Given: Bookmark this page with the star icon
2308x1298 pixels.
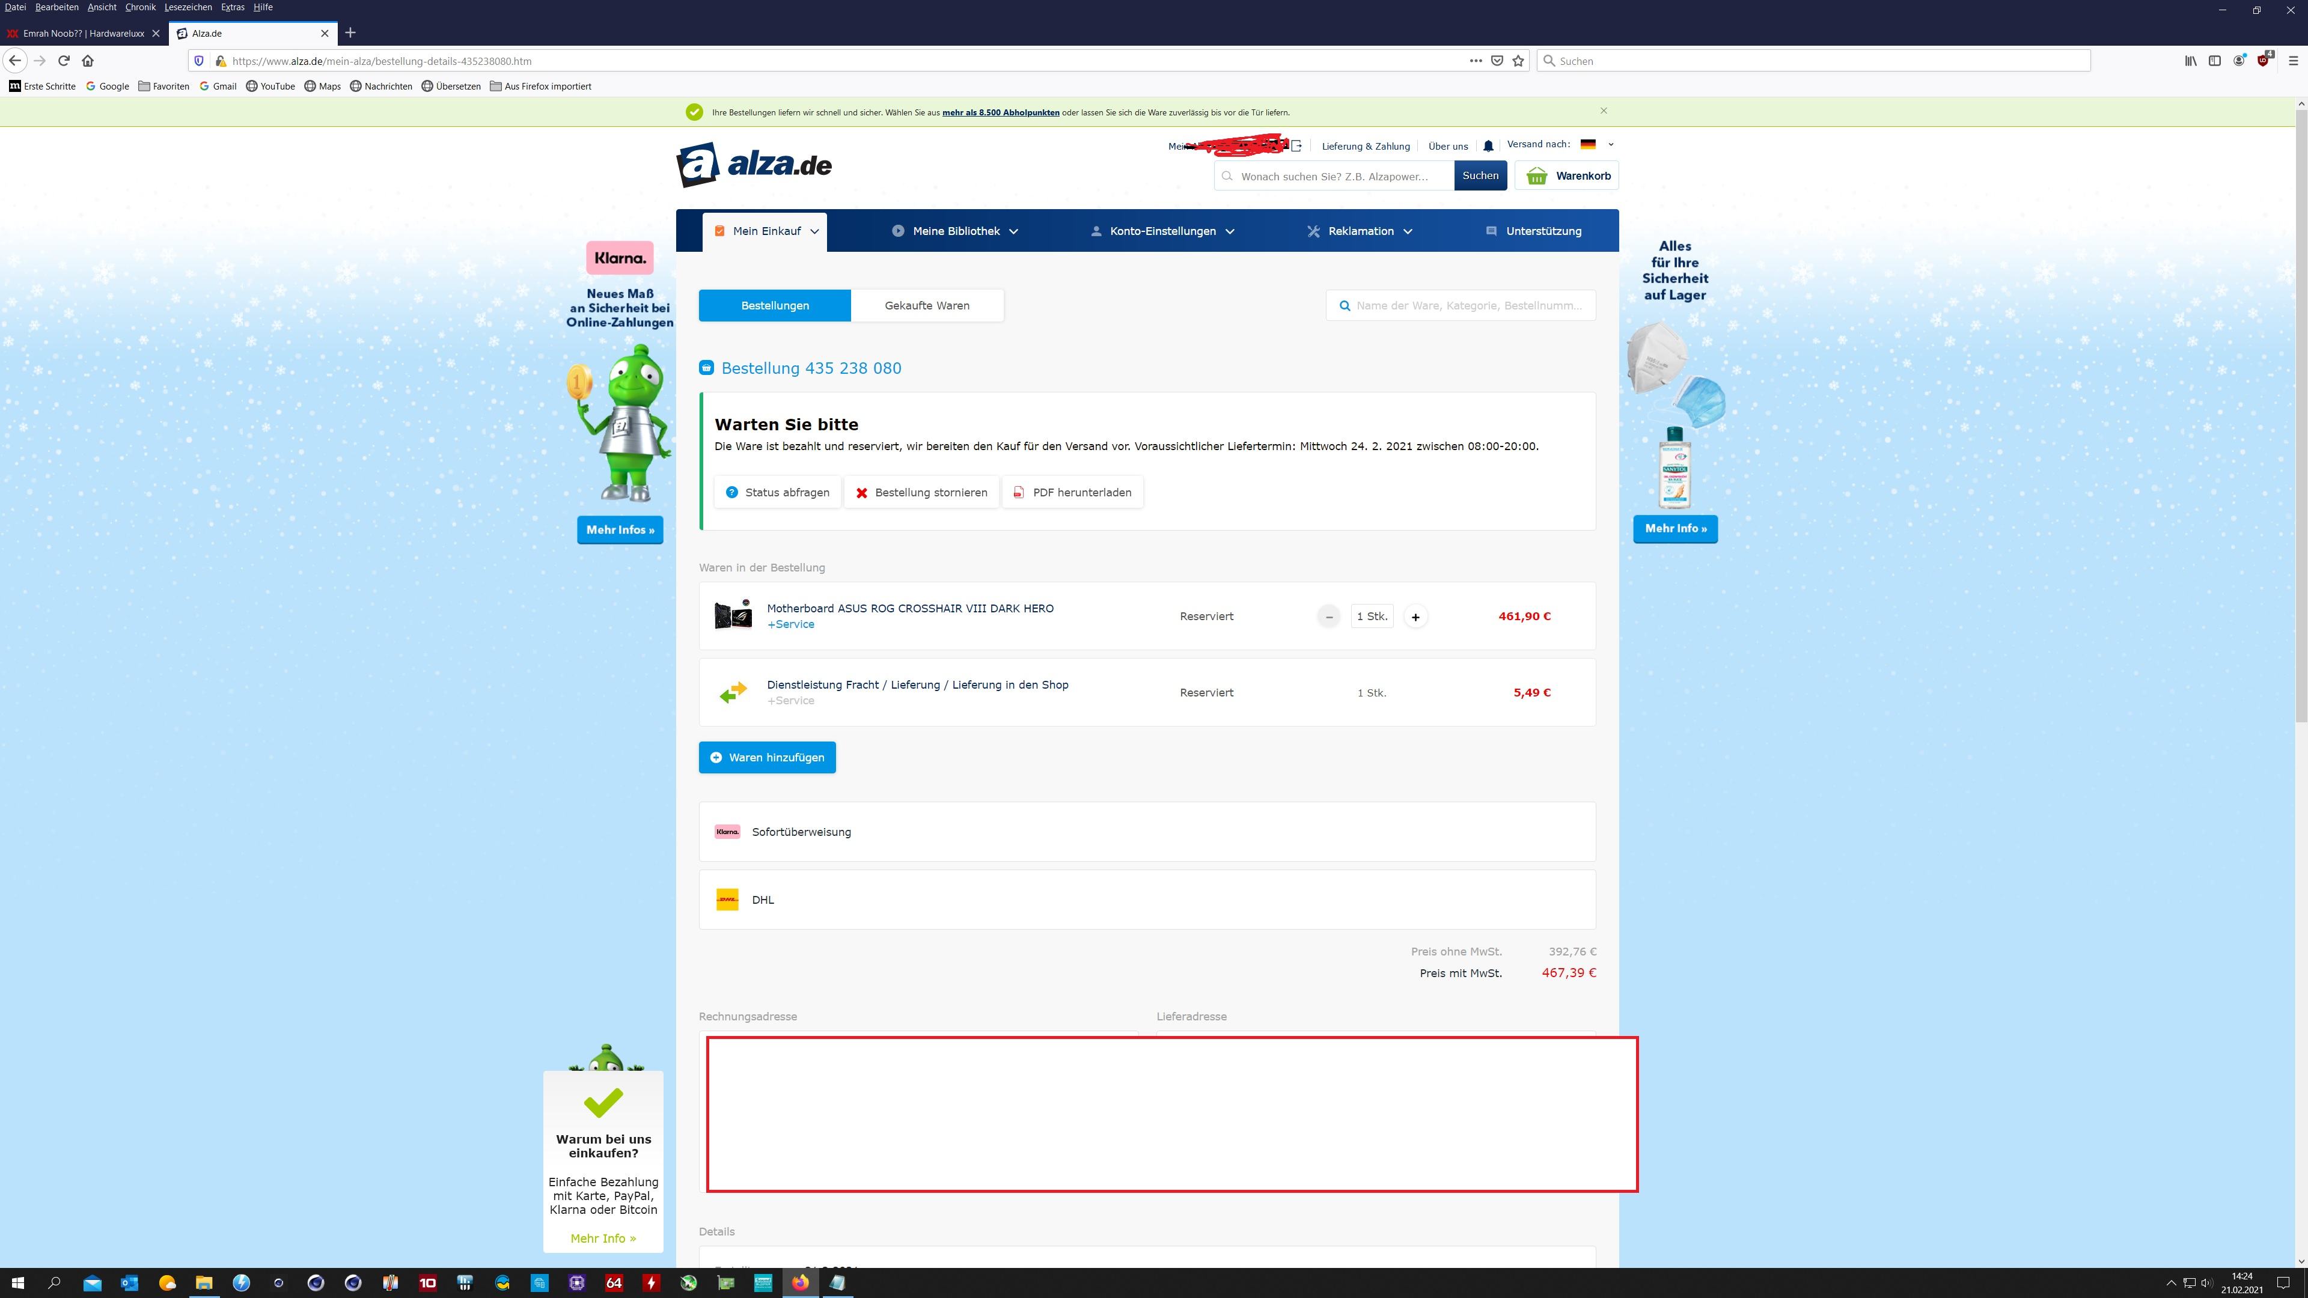Looking at the screenshot, I should click(x=1518, y=61).
